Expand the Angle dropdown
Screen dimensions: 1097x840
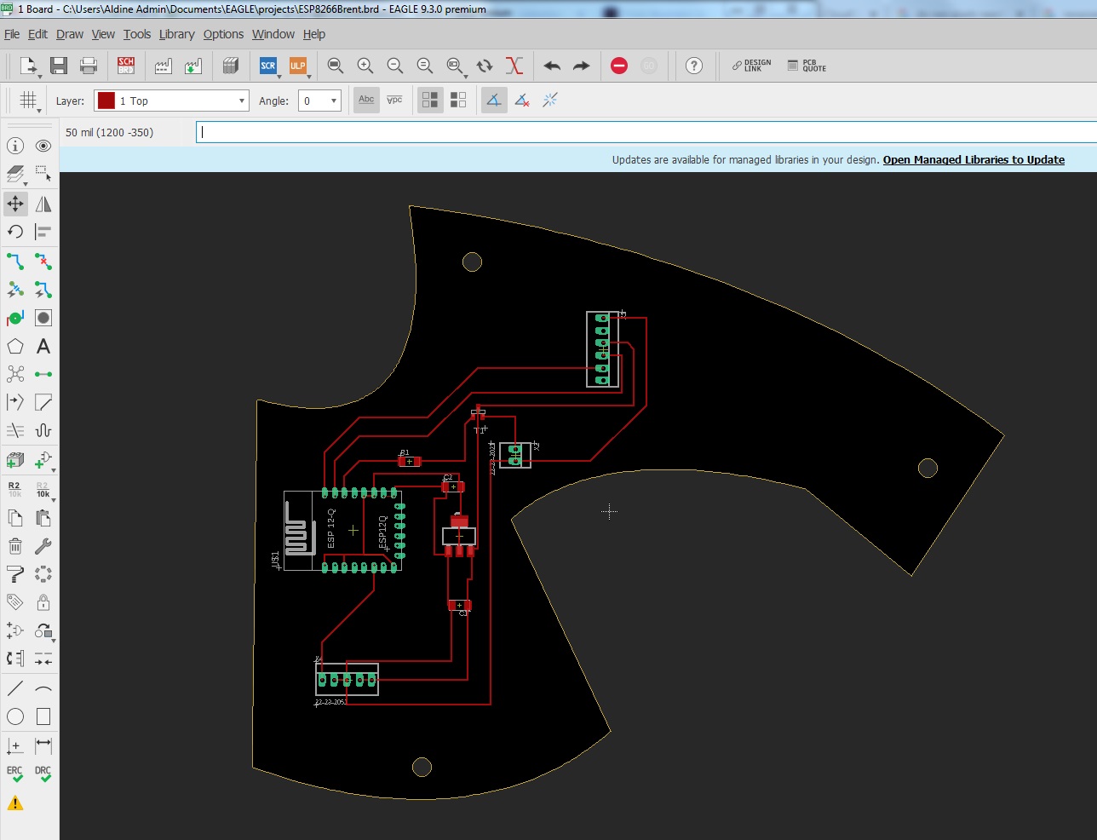(333, 101)
